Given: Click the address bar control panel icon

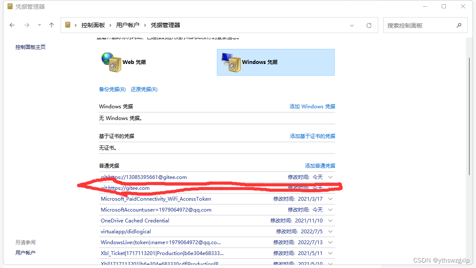Looking at the screenshot, I should pyautogui.click(x=68, y=25).
